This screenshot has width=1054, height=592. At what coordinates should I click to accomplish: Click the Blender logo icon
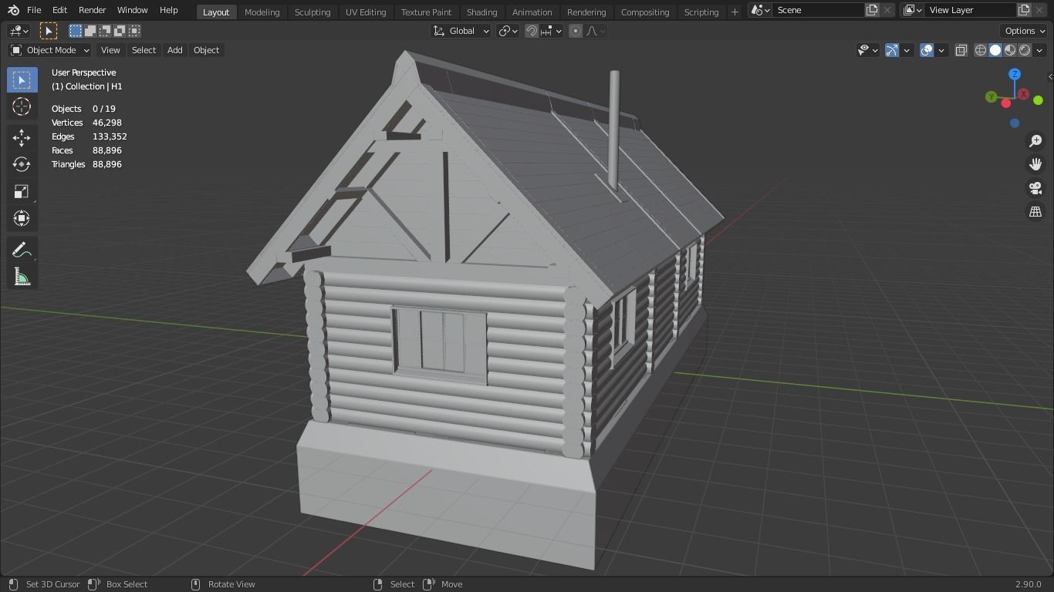pyautogui.click(x=13, y=10)
